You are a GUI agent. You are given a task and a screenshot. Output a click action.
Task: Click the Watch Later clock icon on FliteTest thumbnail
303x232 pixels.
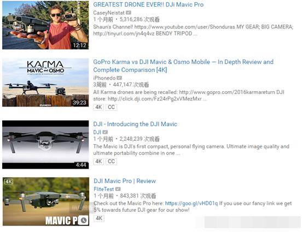click(84, 220)
